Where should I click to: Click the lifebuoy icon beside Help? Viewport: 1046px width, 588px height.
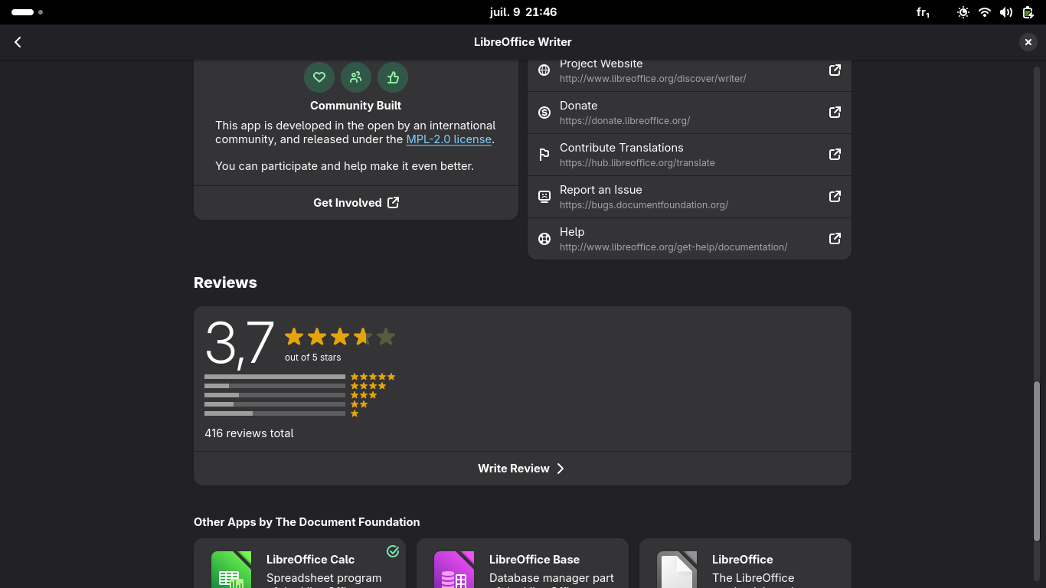pos(544,239)
